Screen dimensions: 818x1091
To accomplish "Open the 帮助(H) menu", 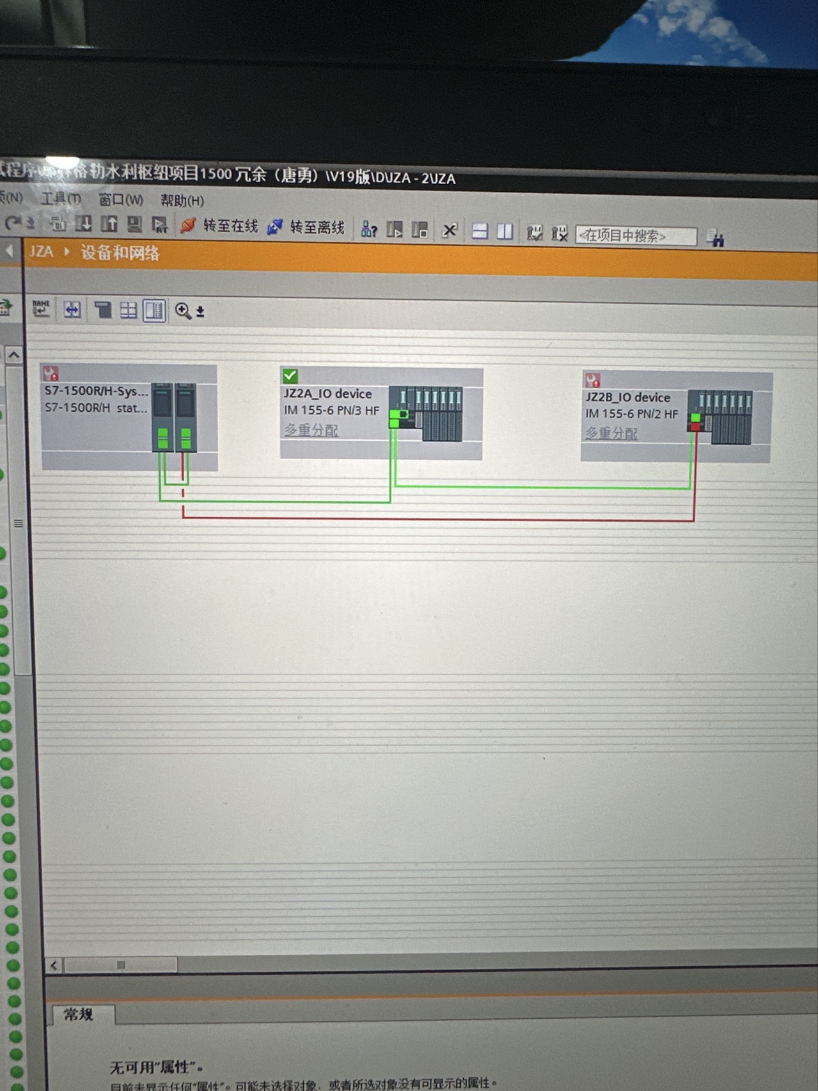I will click(x=182, y=201).
